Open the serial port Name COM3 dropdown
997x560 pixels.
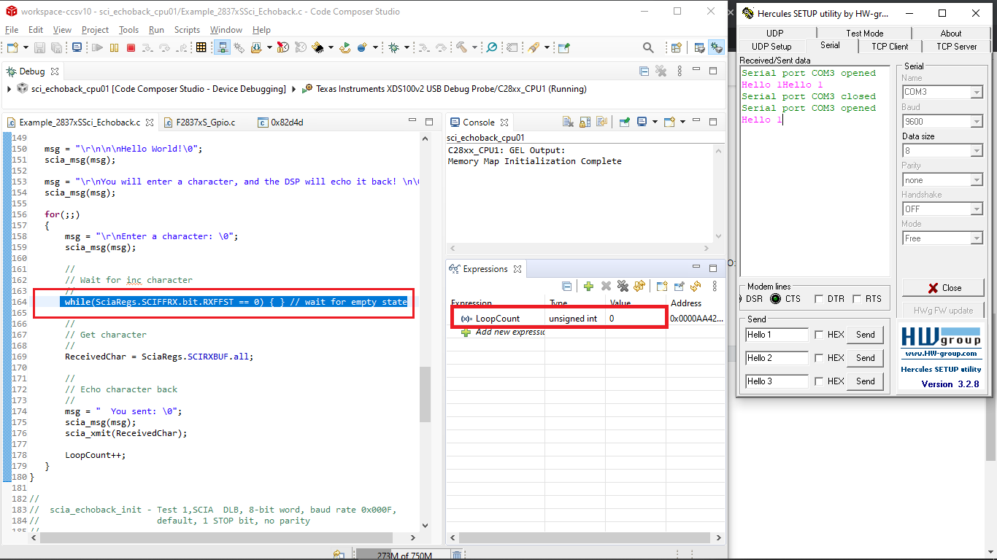click(x=976, y=93)
